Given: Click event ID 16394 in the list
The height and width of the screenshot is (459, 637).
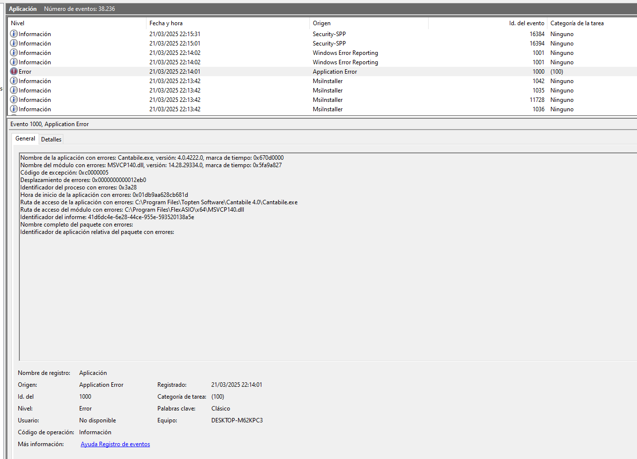Looking at the screenshot, I should pyautogui.click(x=537, y=44).
